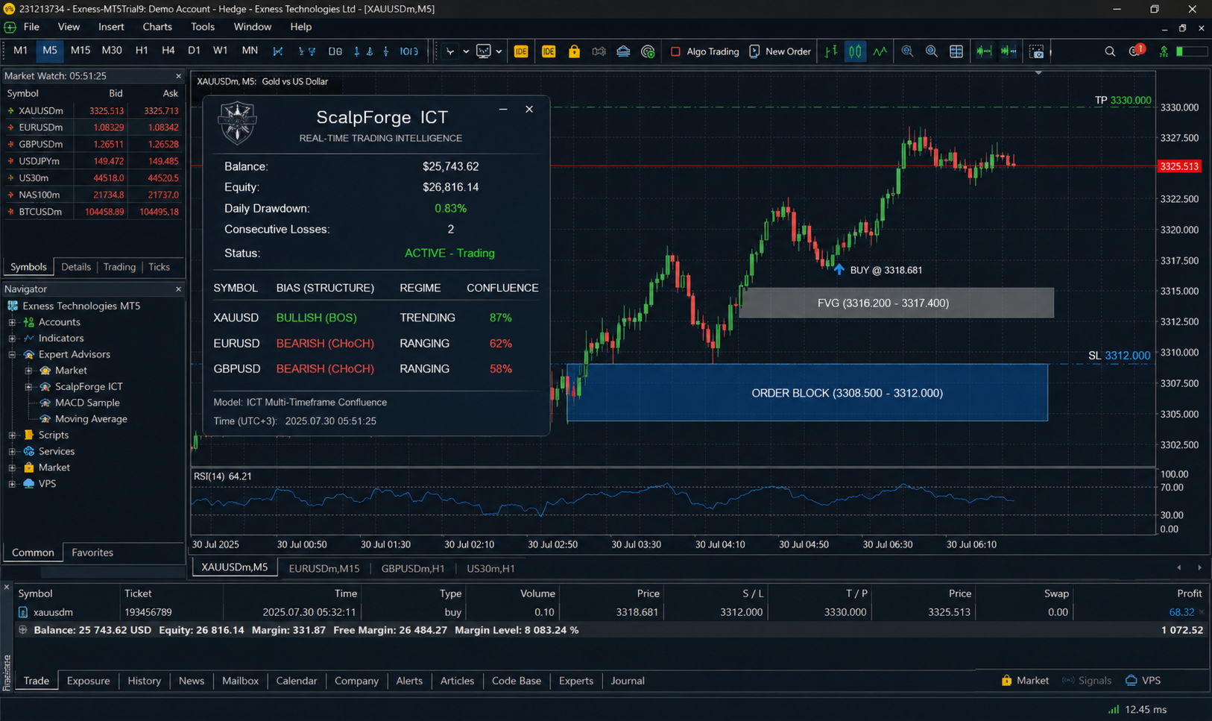The width and height of the screenshot is (1212, 721).
Task: Open the Charts menu
Action: (157, 27)
